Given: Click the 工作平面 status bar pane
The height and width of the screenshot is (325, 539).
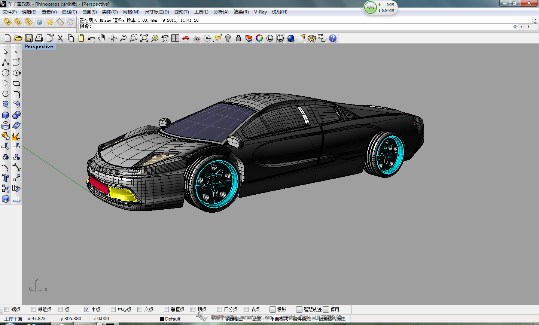Looking at the screenshot, I should [13, 319].
